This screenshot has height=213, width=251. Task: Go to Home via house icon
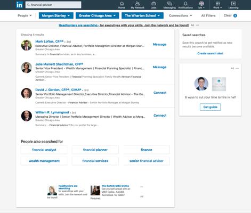pyautogui.click(x=122, y=4)
